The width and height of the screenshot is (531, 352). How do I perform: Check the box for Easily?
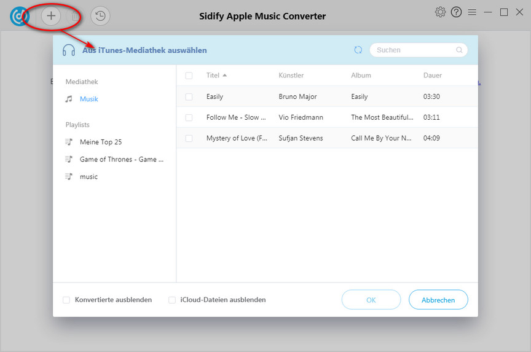tap(189, 97)
